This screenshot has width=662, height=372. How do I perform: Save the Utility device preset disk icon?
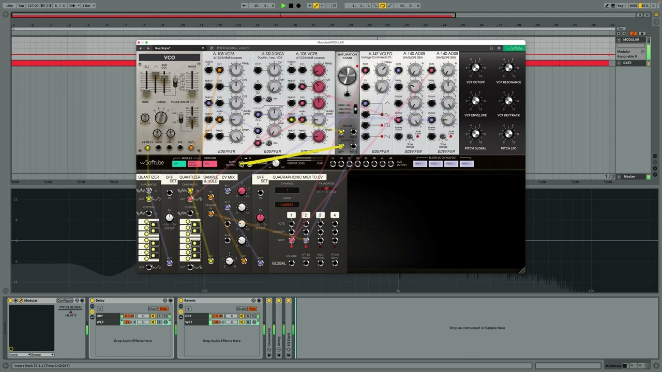point(279,355)
